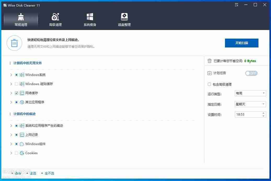
Task: Click the 其它应用程序 cube icon
Action: (x=22, y=102)
